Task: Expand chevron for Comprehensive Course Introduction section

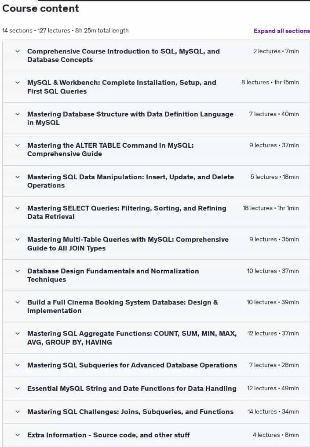Action: tap(18, 51)
